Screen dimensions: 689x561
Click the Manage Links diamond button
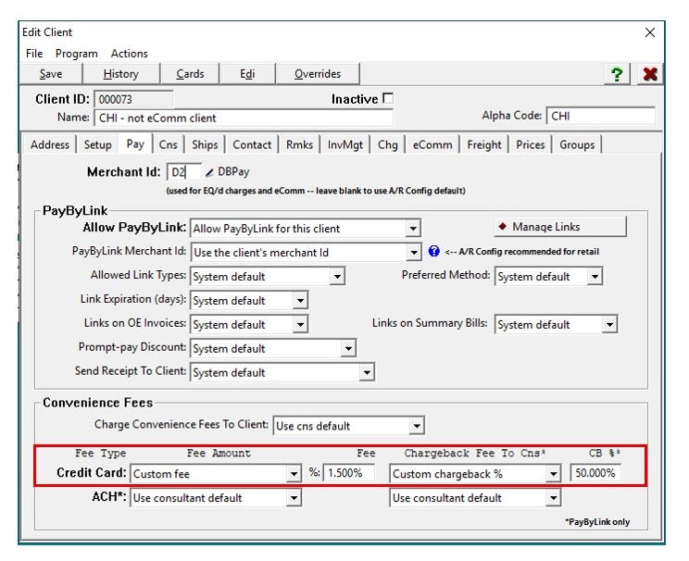pos(560,227)
